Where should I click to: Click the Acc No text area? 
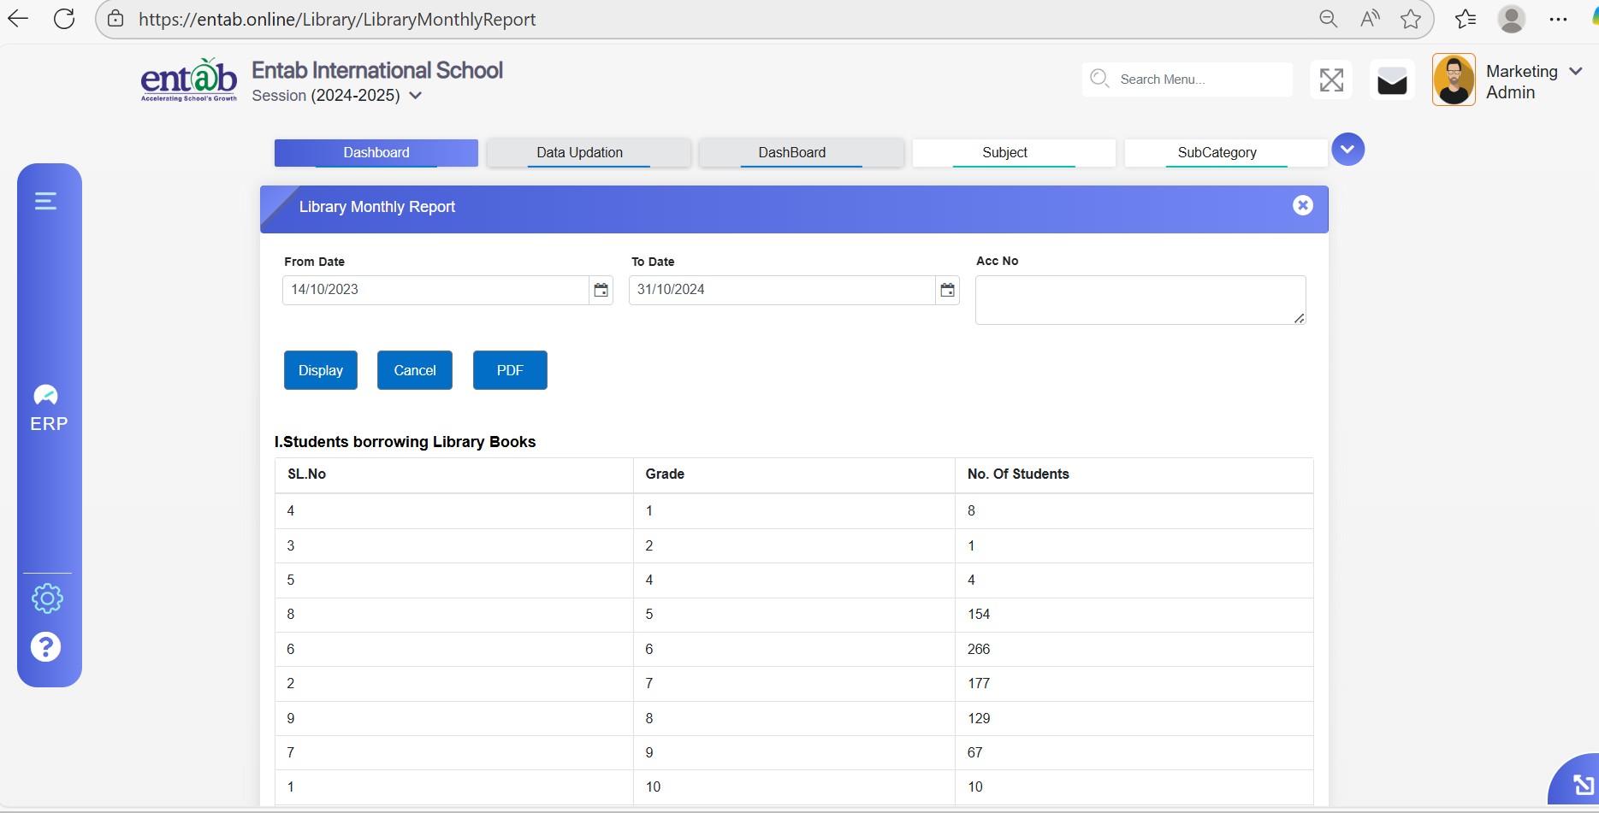(x=1140, y=299)
